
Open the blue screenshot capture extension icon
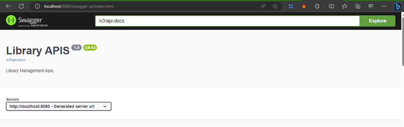coord(291,6)
